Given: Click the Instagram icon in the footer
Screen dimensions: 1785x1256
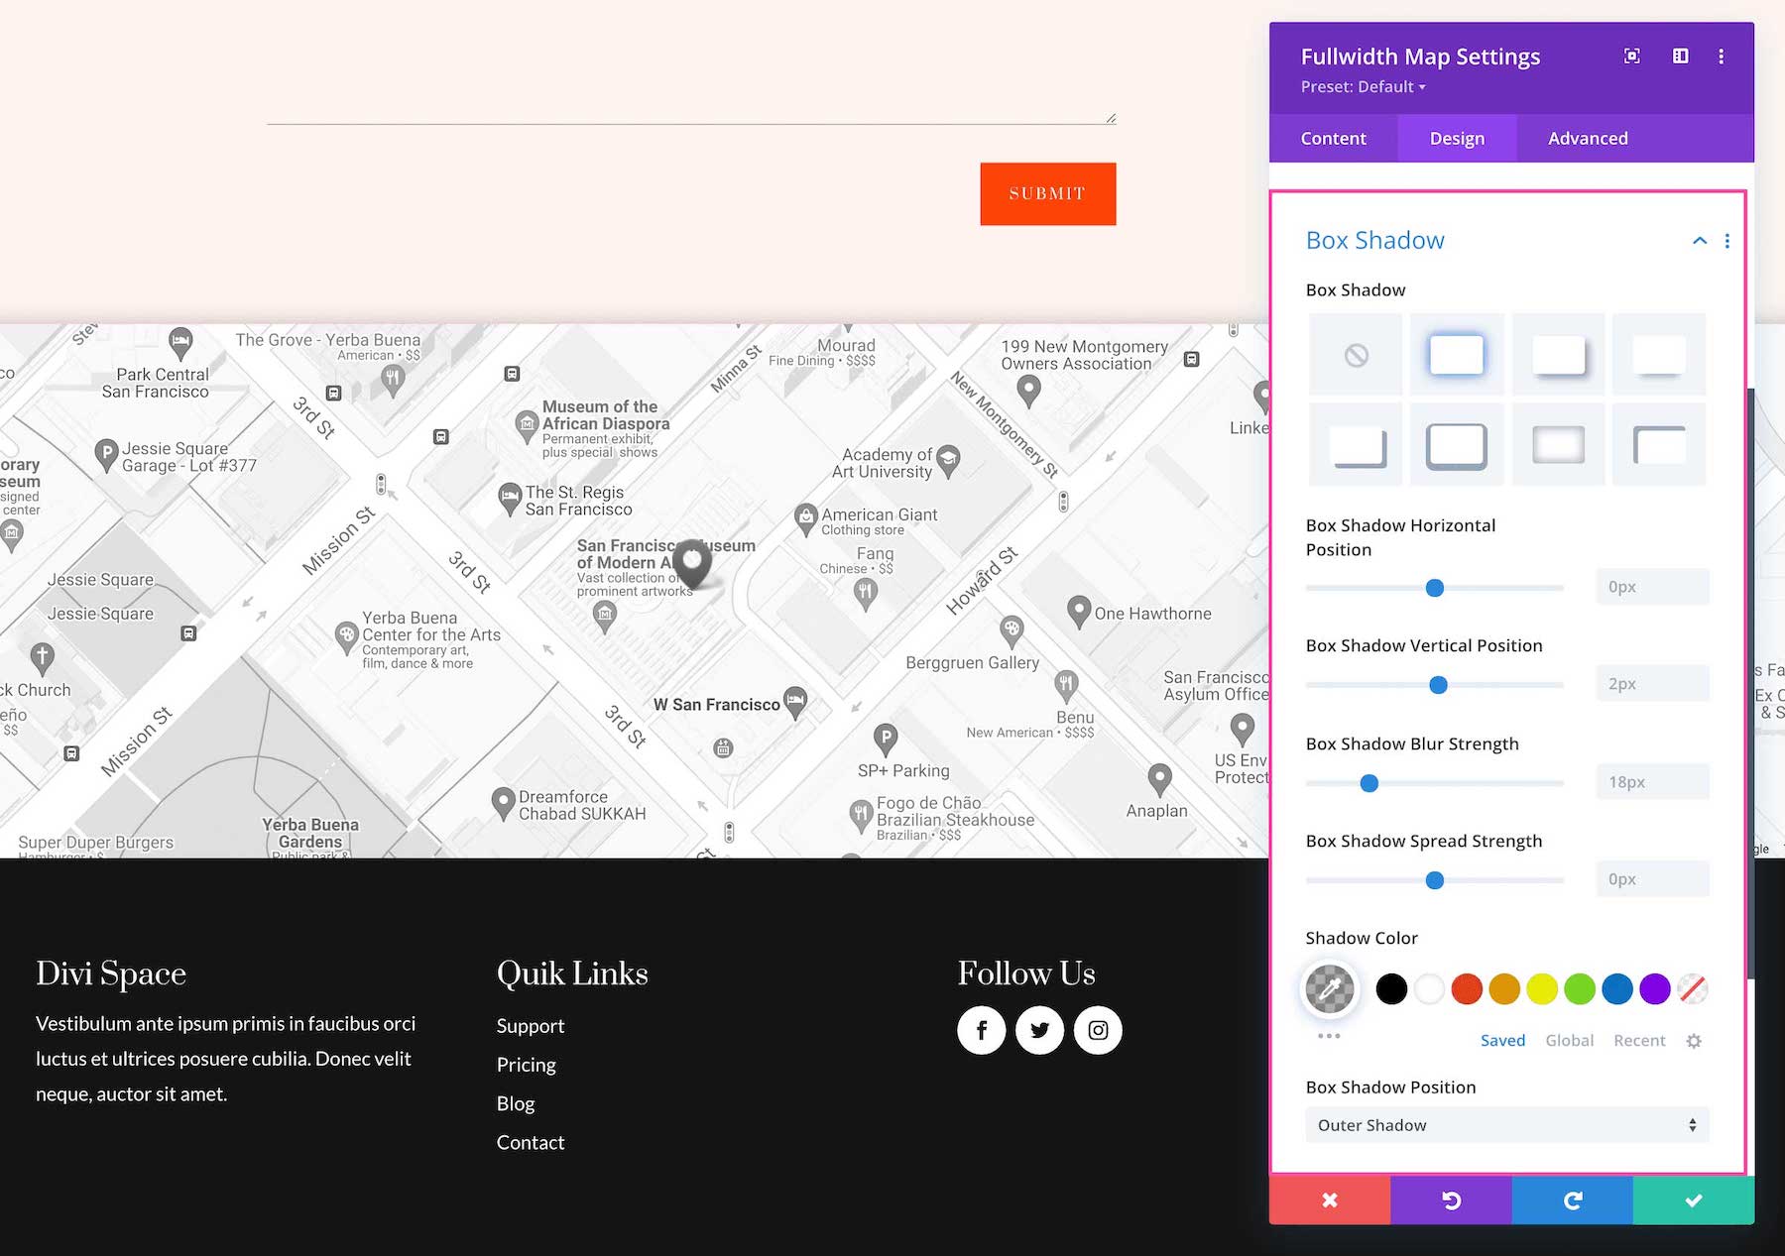Looking at the screenshot, I should pyautogui.click(x=1098, y=1030).
